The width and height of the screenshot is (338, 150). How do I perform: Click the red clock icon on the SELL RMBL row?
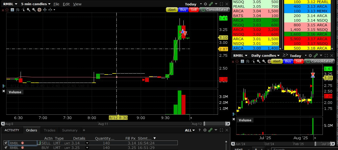(x=23, y=143)
